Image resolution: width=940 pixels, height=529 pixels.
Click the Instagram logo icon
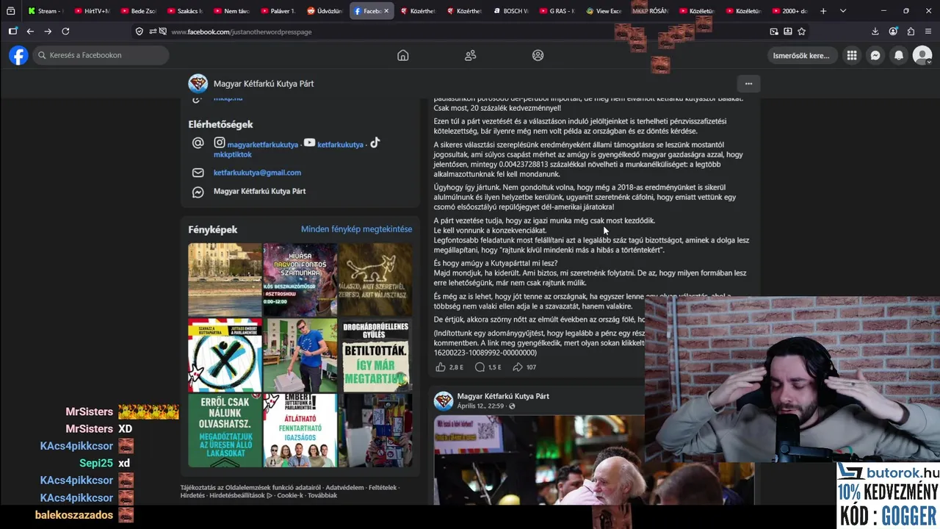220,143
